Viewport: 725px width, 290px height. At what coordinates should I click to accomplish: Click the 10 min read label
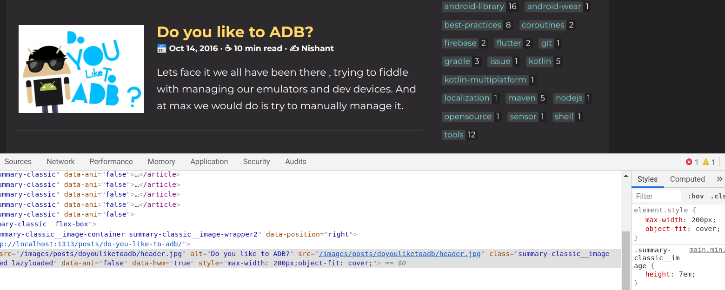258,48
